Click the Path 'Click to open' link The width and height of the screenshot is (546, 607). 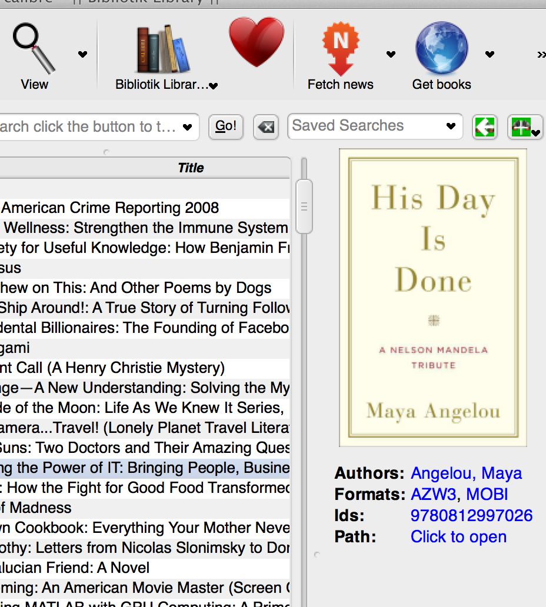[458, 537]
